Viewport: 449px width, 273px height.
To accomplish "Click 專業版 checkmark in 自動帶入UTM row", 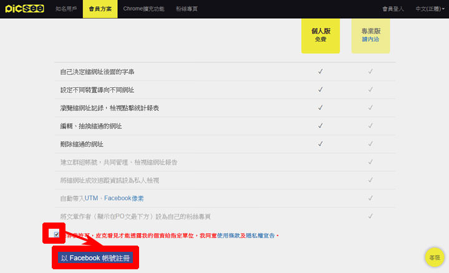I will click(x=370, y=198).
